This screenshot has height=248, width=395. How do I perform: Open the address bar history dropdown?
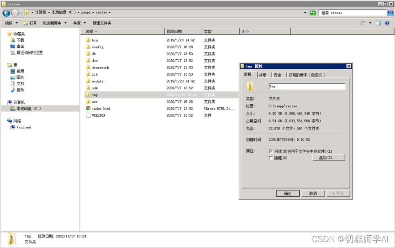(x=305, y=13)
